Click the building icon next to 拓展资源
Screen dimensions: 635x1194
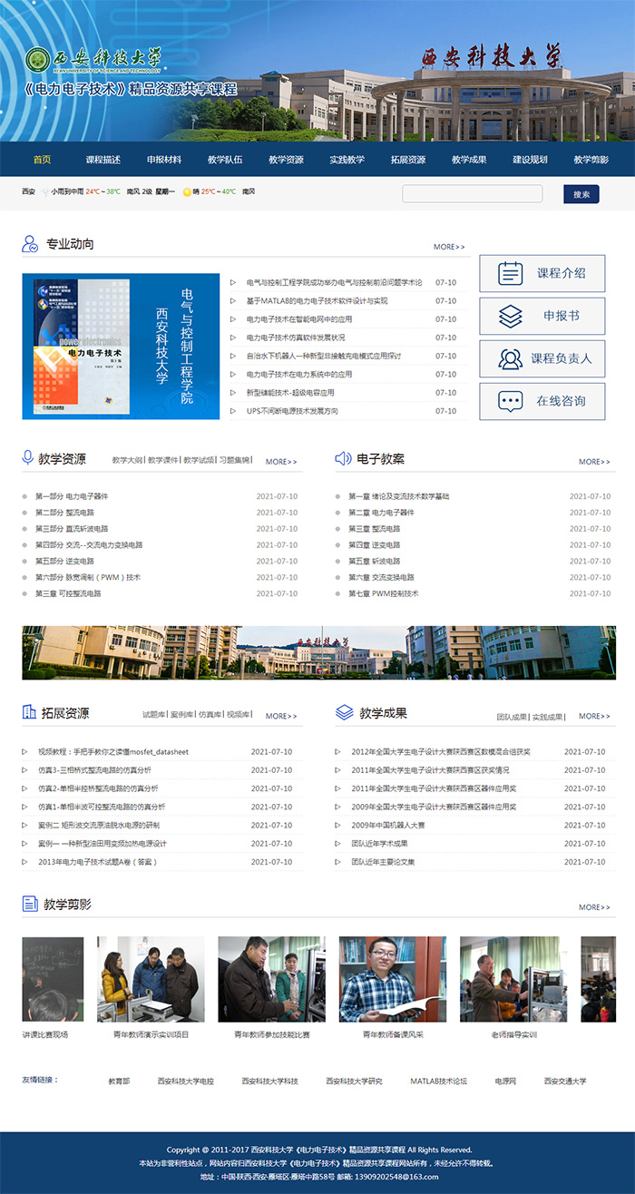tap(29, 712)
